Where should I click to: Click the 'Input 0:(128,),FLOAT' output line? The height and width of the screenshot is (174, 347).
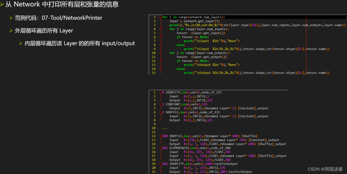[x=224, y=140]
